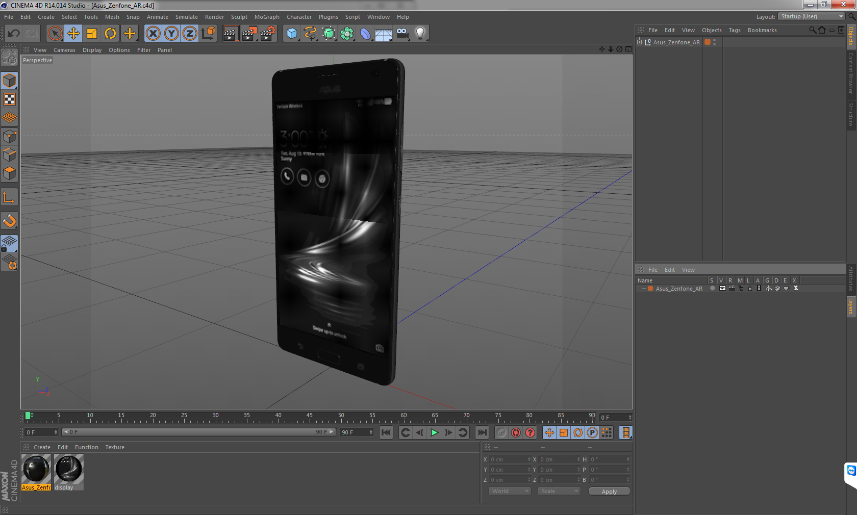
Task: Toggle snapping magnet icon
Action: 9,220
